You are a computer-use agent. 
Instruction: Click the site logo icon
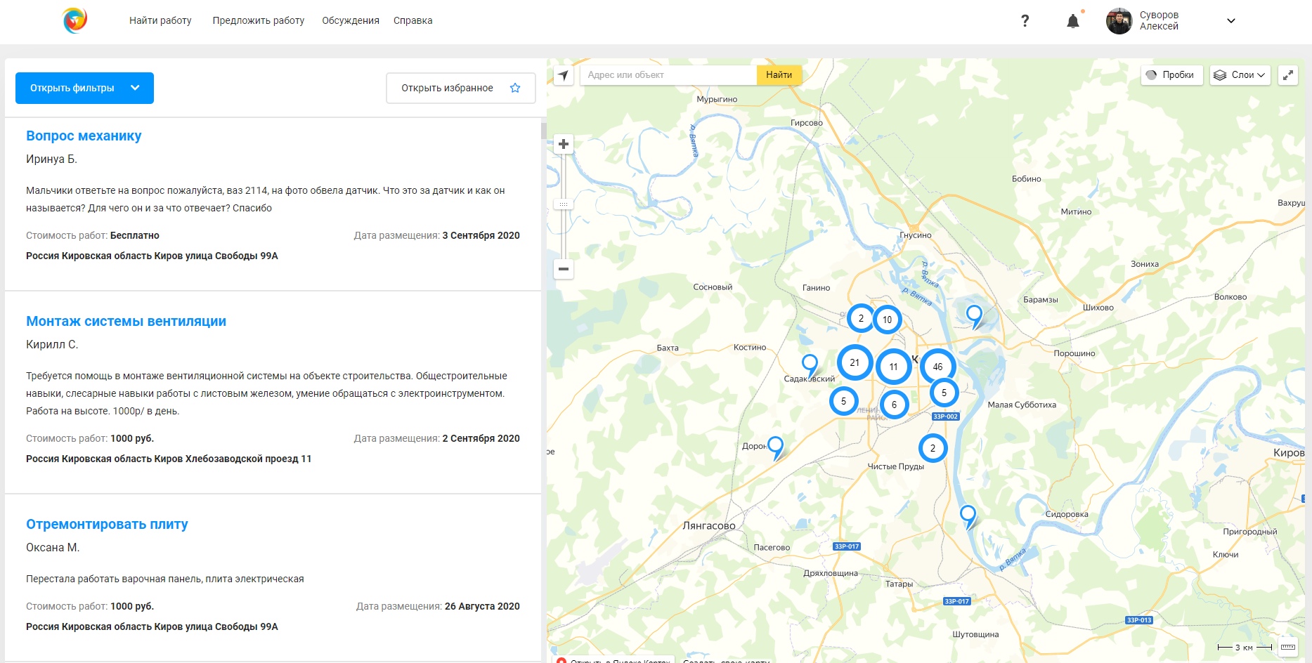click(74, 20)
